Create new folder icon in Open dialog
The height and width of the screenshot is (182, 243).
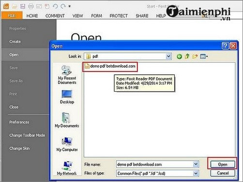pos(195,56)
